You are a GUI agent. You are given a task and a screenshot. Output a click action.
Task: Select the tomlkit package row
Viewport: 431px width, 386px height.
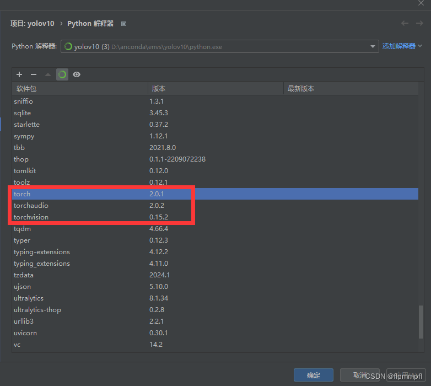(x=215, y=171)
